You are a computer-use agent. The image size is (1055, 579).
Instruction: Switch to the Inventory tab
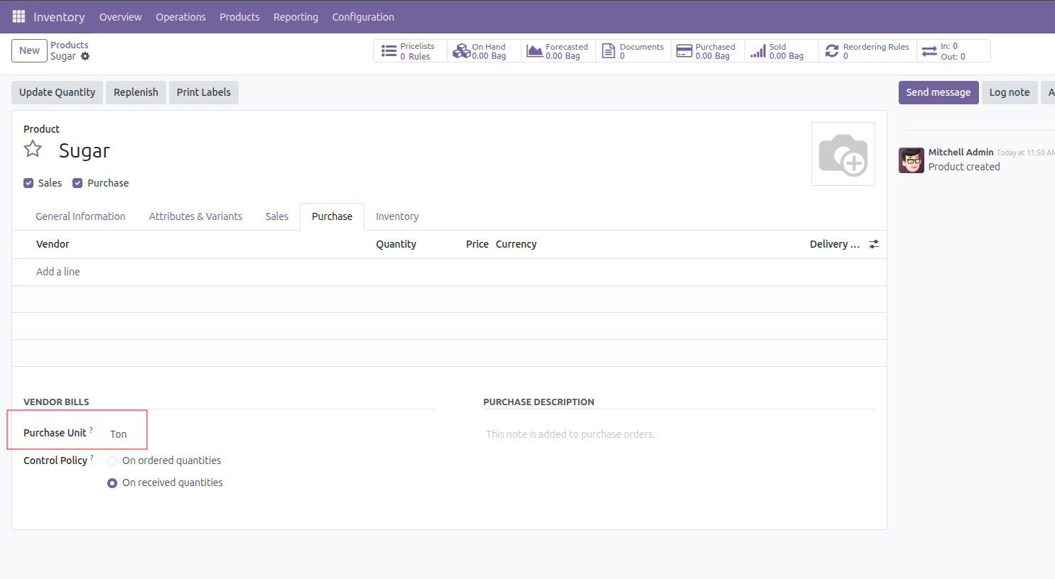[x=396, y=216]
